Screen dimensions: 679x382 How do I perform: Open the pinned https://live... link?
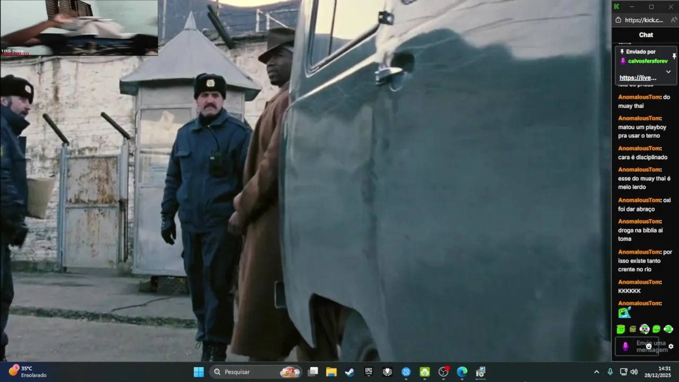pyautogui.click(x=638, y=78)
